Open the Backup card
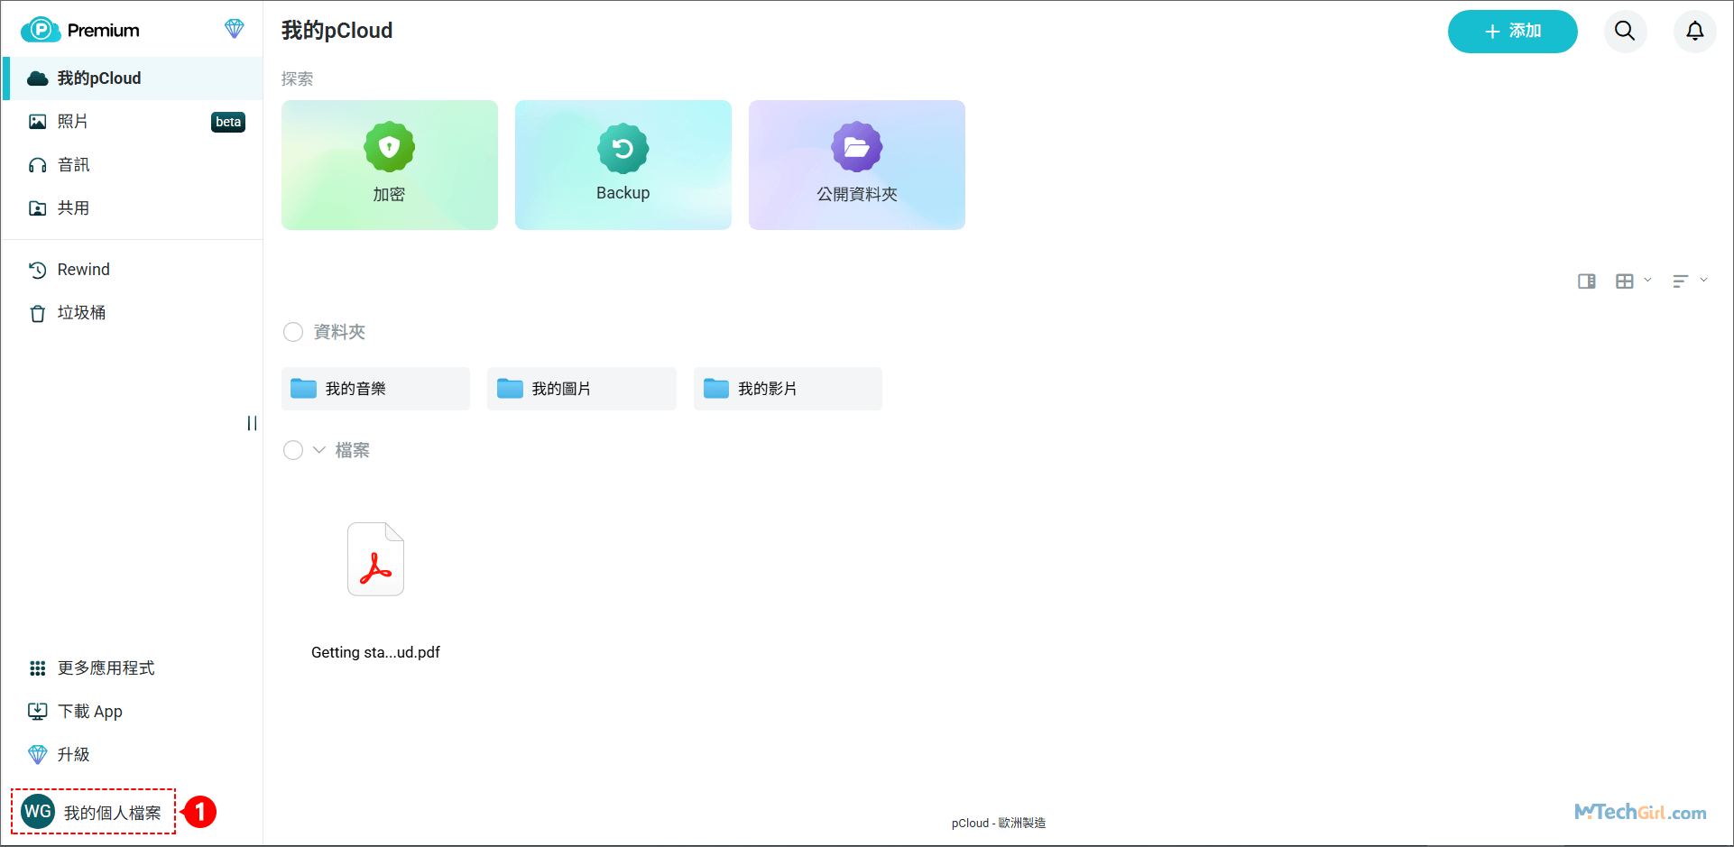Screen dimensions: 1734x847 click(623, 165)
